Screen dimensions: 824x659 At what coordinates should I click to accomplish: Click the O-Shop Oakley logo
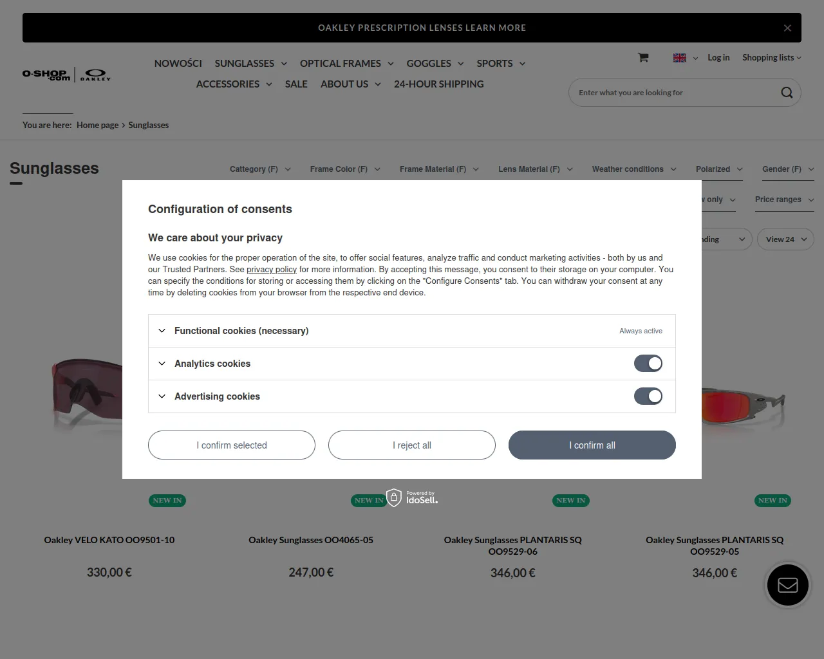click(x=66, y=75)
